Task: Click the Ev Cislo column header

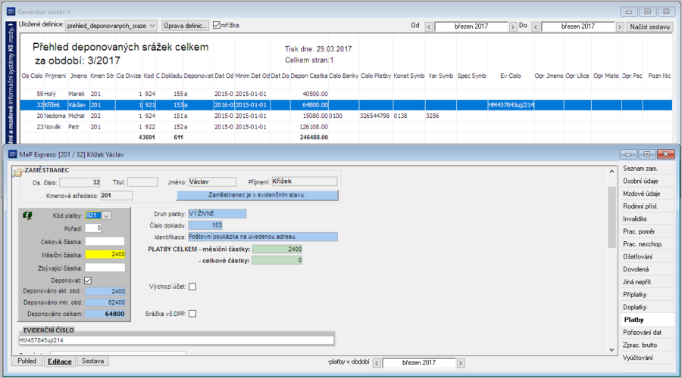Action: point(510,76)
